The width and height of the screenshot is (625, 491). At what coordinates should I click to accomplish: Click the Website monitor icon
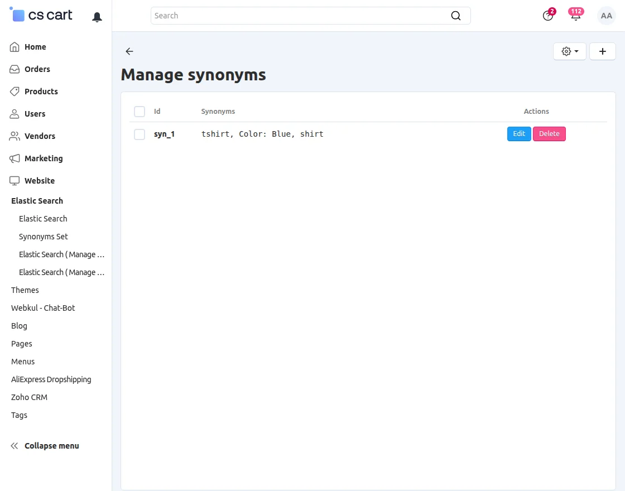tap(15, 181)
